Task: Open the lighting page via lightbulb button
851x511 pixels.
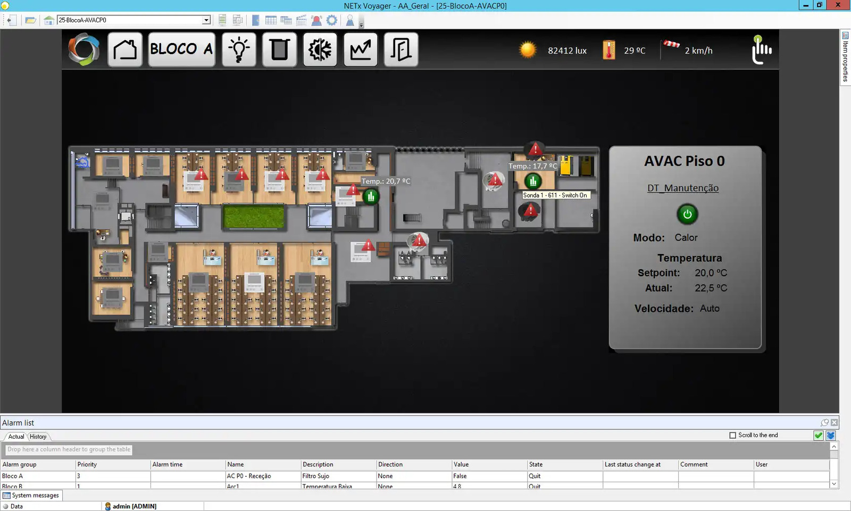Action: (239, 50)
